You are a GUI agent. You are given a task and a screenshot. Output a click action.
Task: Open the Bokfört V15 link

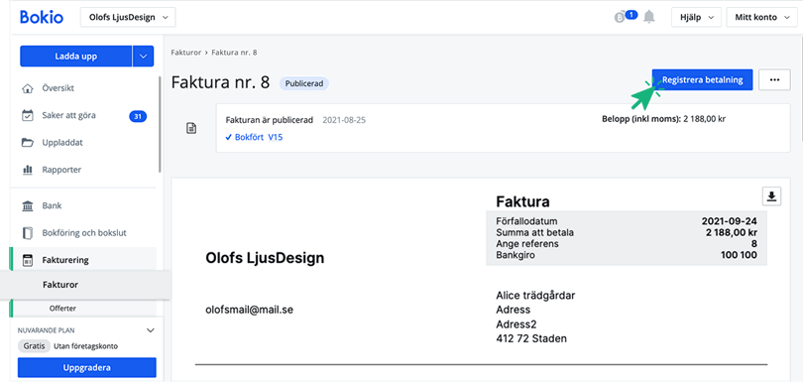click(x=254, y=137)
